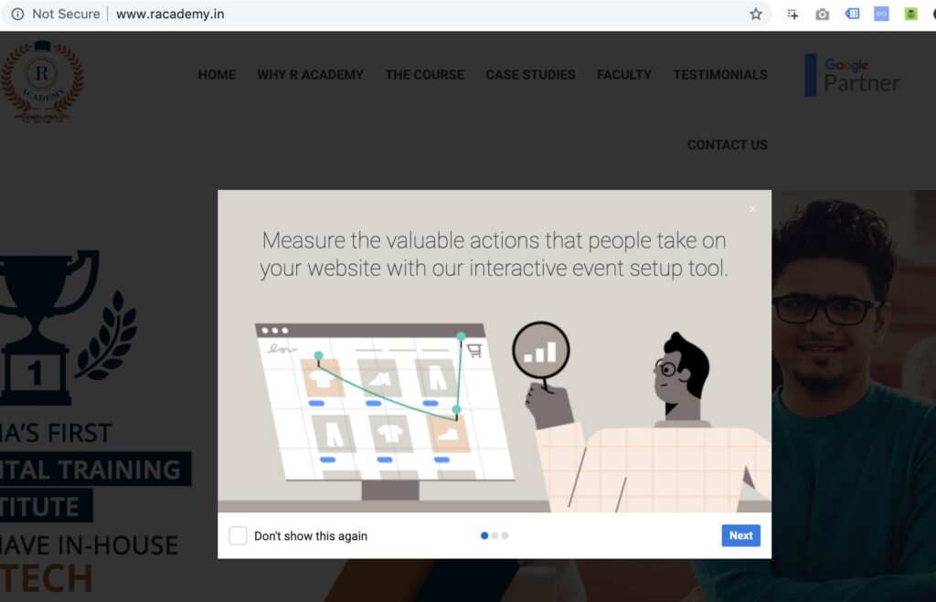Close the event setup popup dialog
Screen dimensions: 936x602
click(x=752, y=209)
